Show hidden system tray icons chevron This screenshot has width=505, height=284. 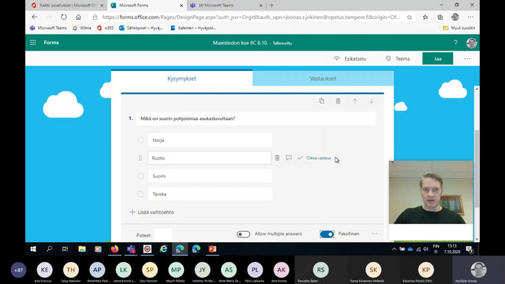point(394,249)
